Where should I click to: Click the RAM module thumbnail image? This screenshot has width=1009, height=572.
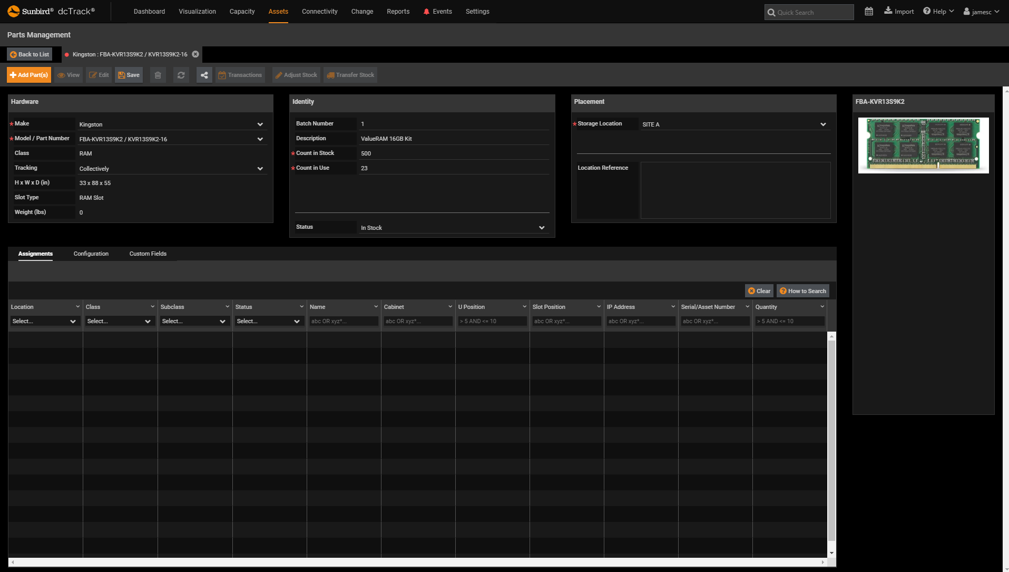pyautogui.click(x=923, y=145)
